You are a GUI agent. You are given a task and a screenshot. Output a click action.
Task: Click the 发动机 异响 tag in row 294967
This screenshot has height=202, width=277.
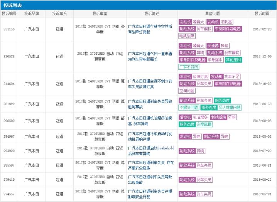click(190, 136)
